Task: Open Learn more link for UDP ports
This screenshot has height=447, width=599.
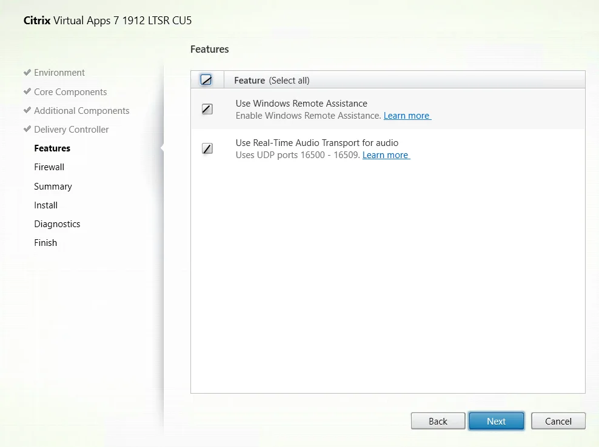Action: [x=386, y=155]
